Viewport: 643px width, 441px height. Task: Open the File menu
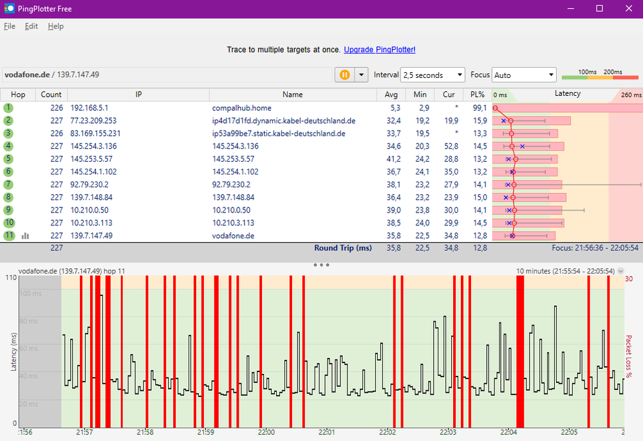pos(9,26)
